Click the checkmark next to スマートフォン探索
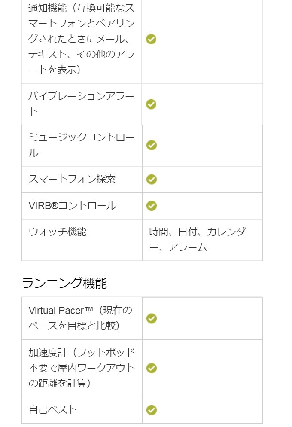Viewport: 292px width, 427px height. tap(152, 179)
